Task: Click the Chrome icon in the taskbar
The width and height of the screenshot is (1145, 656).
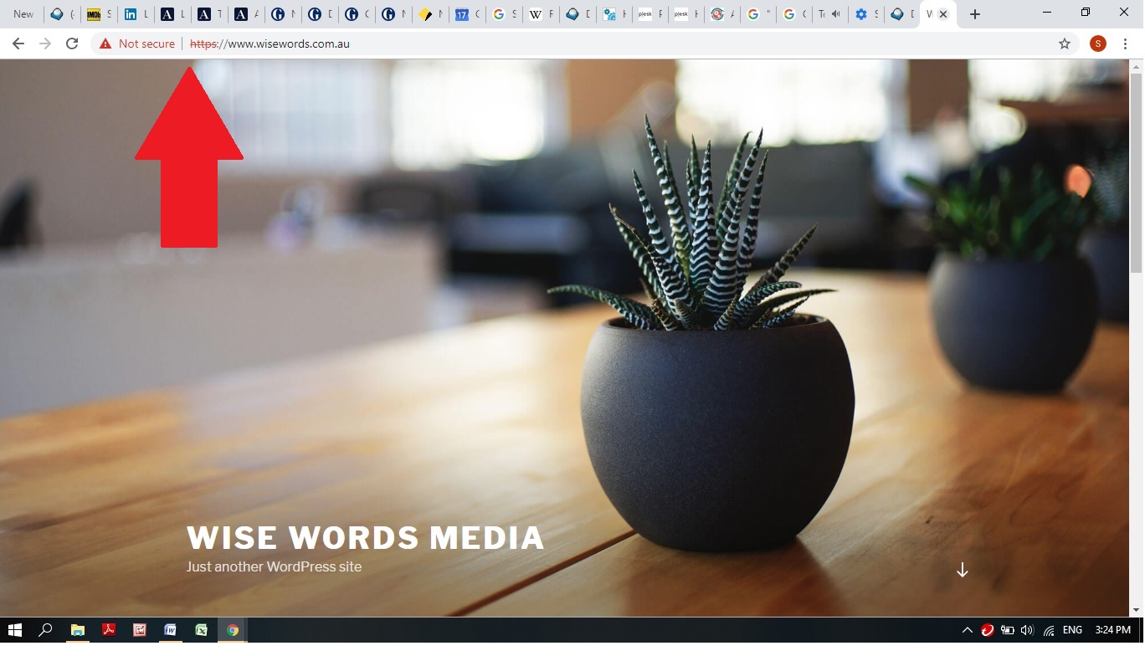Action: (x=233, y=630)
